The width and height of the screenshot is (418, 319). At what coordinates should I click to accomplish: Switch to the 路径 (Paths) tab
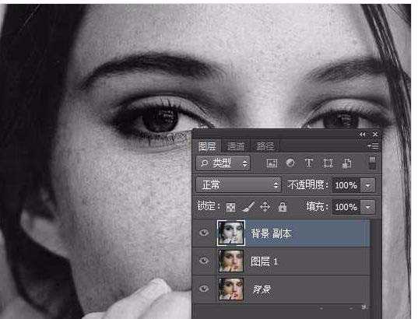point(265,146)
